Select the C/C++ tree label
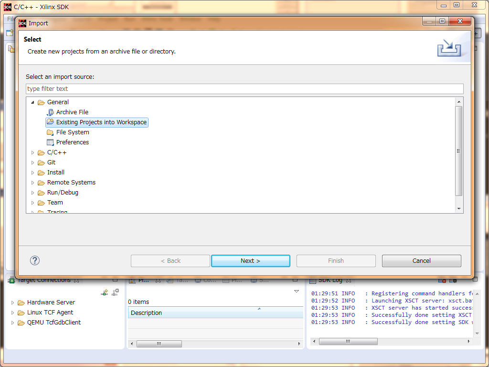 pyautogui.click(x=57, y=152)
